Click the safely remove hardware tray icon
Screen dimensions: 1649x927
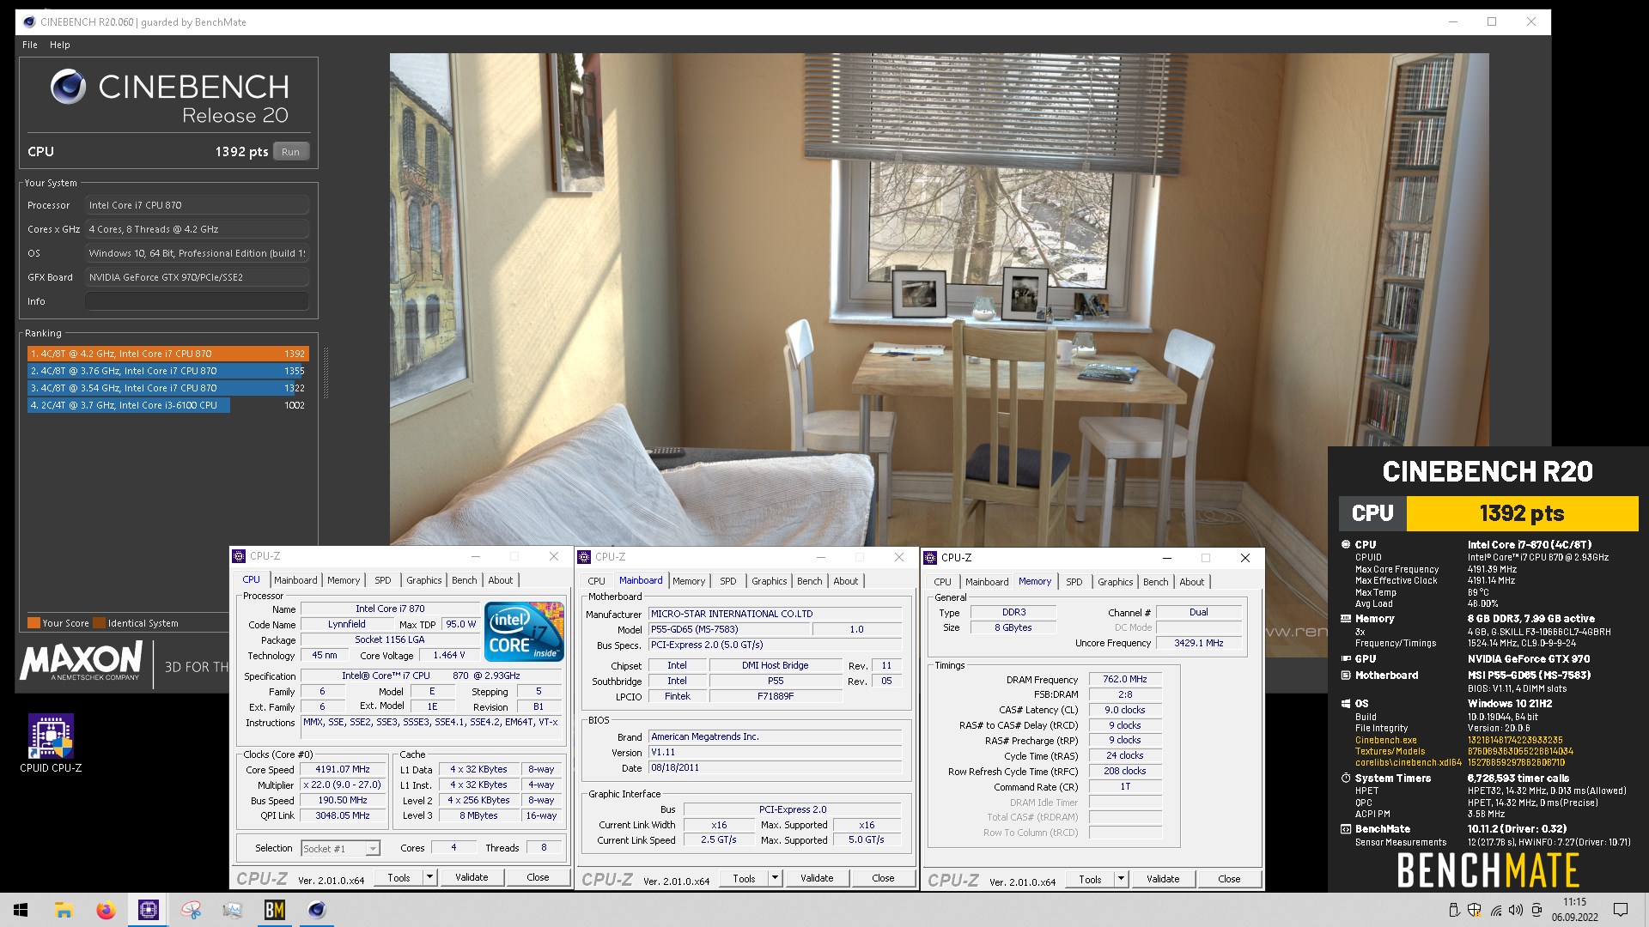1454,910
